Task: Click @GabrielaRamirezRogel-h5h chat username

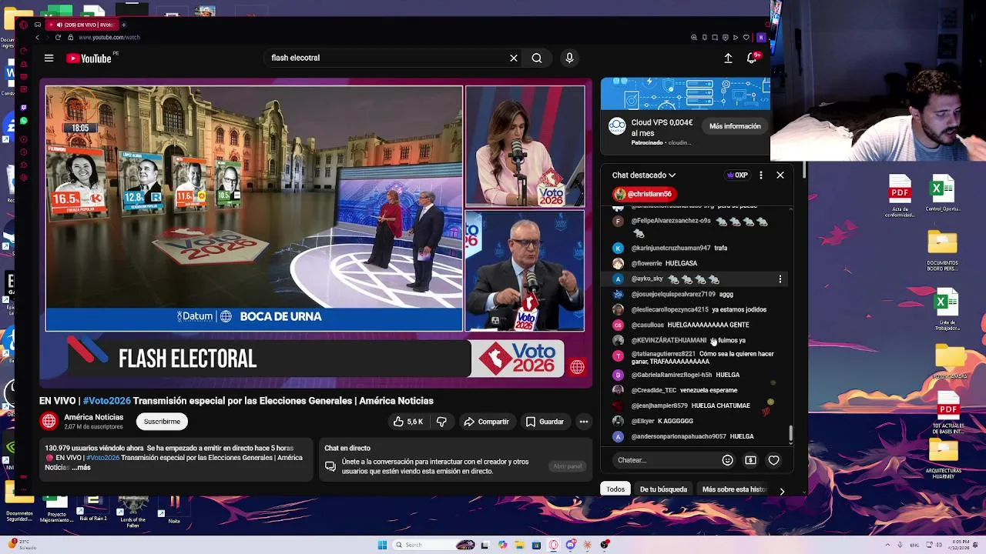Action: (x=671, y=375)
